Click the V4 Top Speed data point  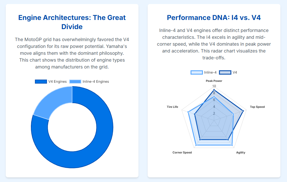point(243,111)
